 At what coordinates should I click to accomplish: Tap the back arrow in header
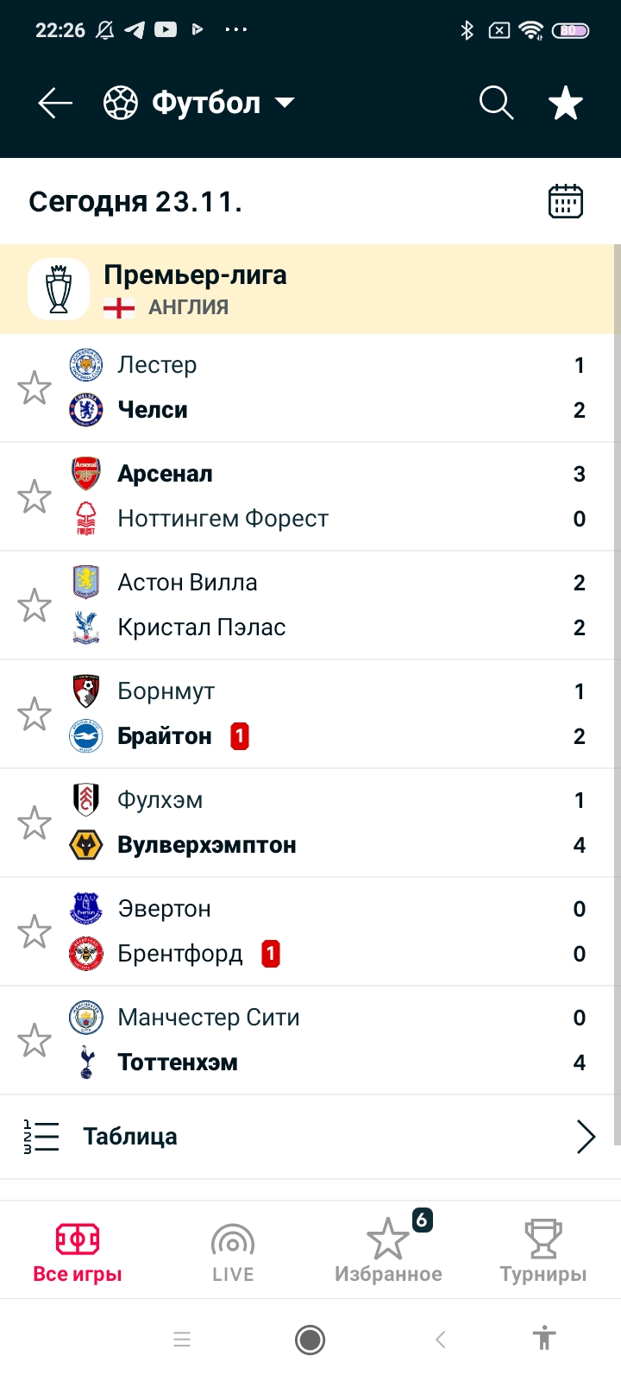[55, 104]
